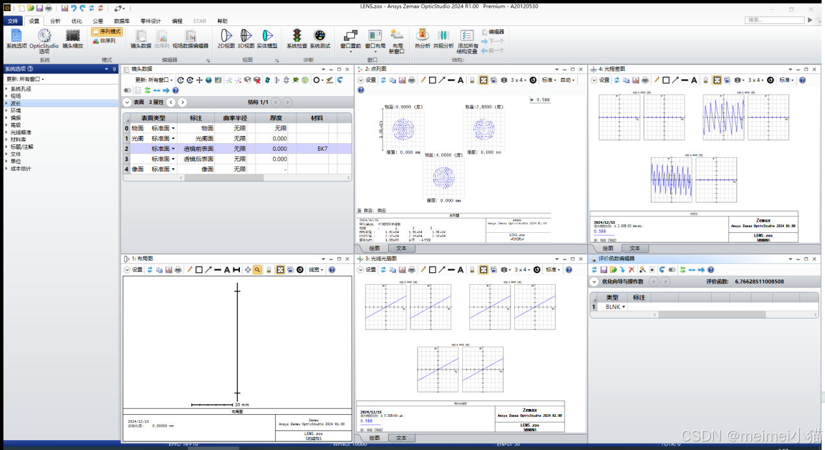Image resolution: width=825 pixels, height=450 pixels.
Task: Open the 3D视图 layout
Action: (246, 39)
